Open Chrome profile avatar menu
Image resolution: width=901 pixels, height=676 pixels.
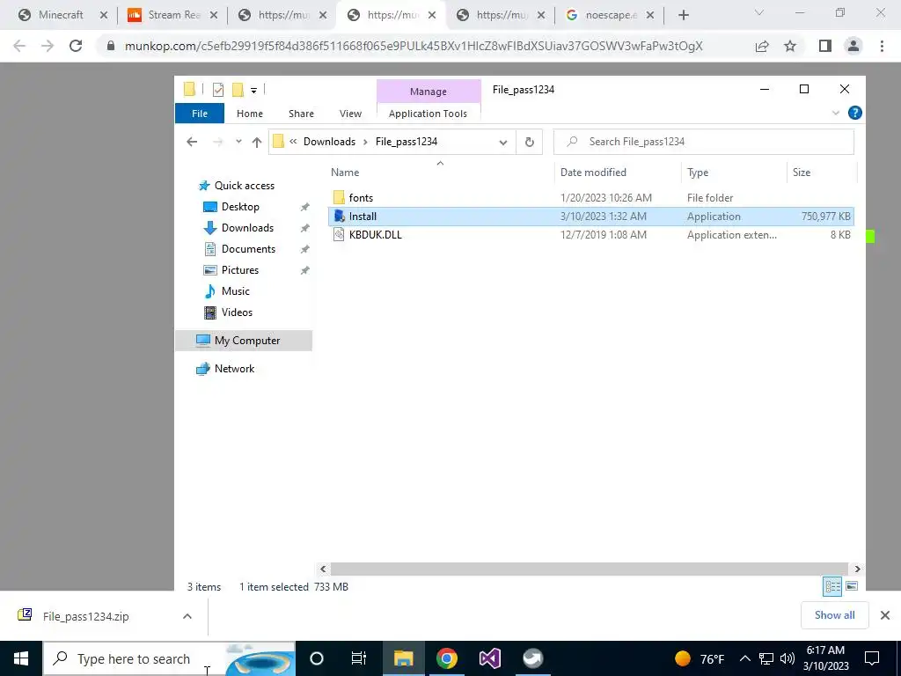click(853, 46)
